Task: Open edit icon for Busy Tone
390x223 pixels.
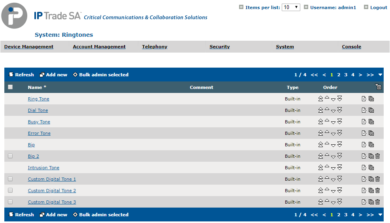Action: (364, 122)
